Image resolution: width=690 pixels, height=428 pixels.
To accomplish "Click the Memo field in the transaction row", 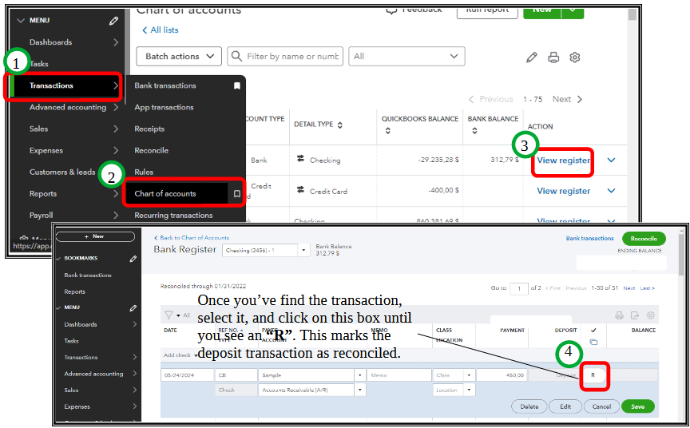I will (399, 375).
